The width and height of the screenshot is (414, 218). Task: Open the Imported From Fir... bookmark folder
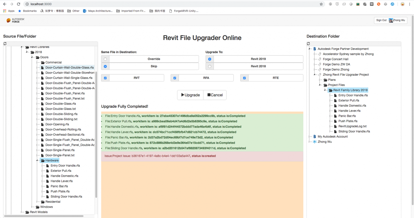pos(131,11)
